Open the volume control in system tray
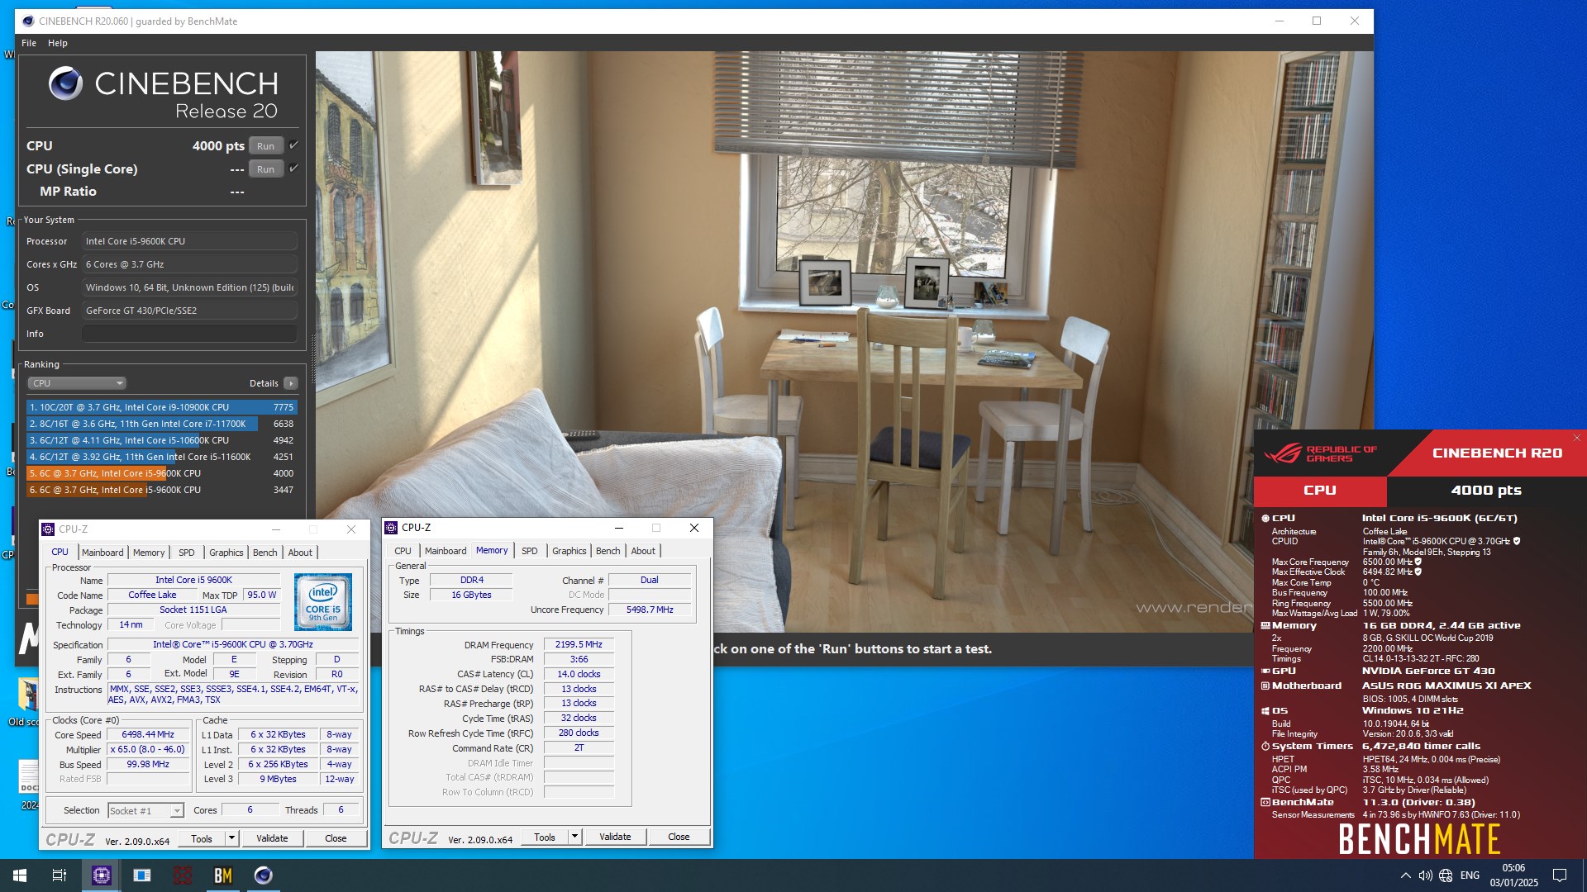 point(1425,875)
